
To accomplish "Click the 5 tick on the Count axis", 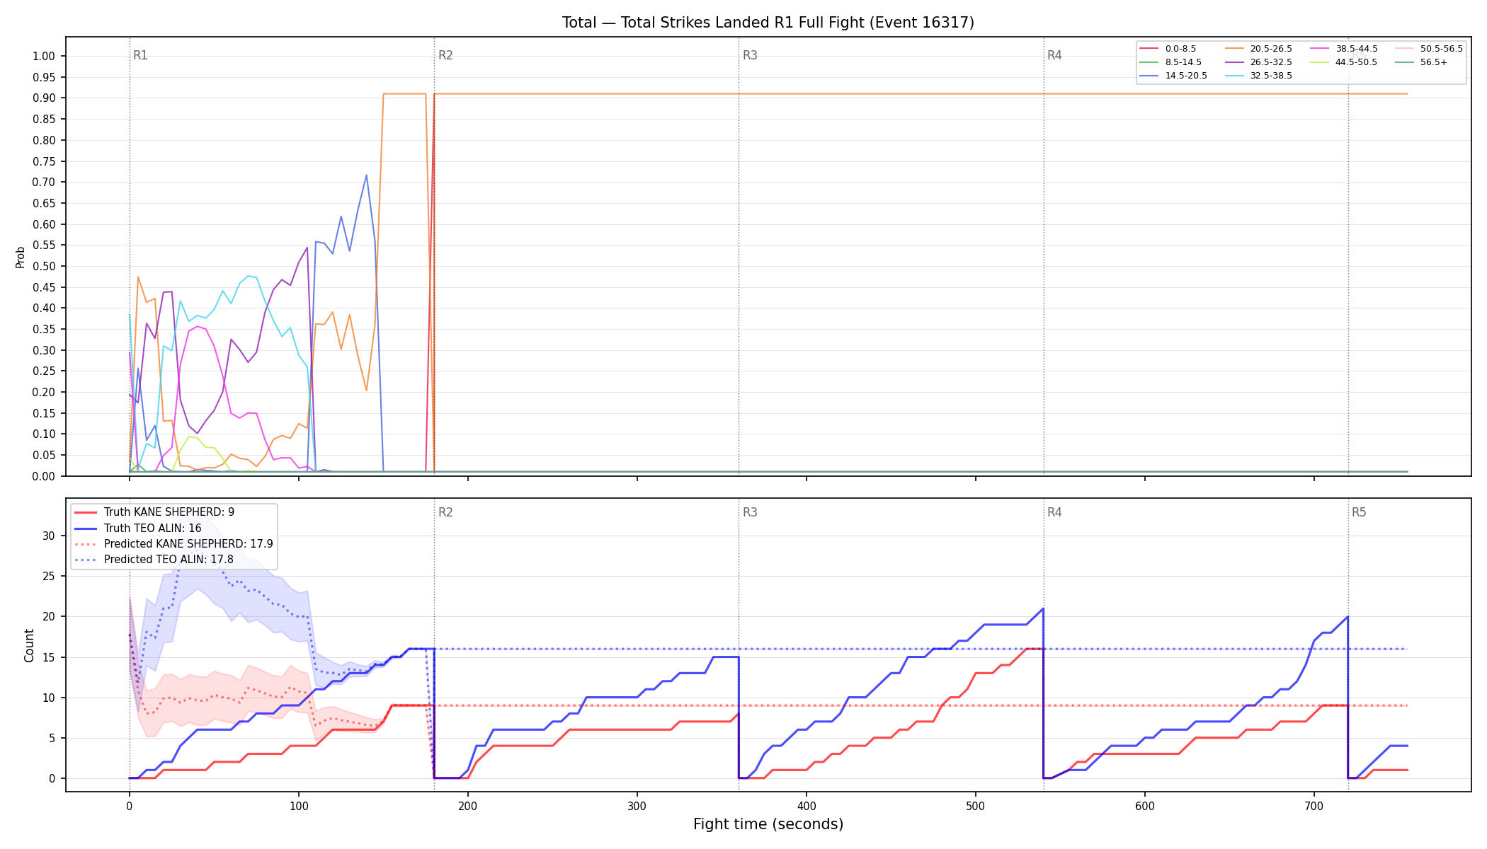I will point(52,739).
